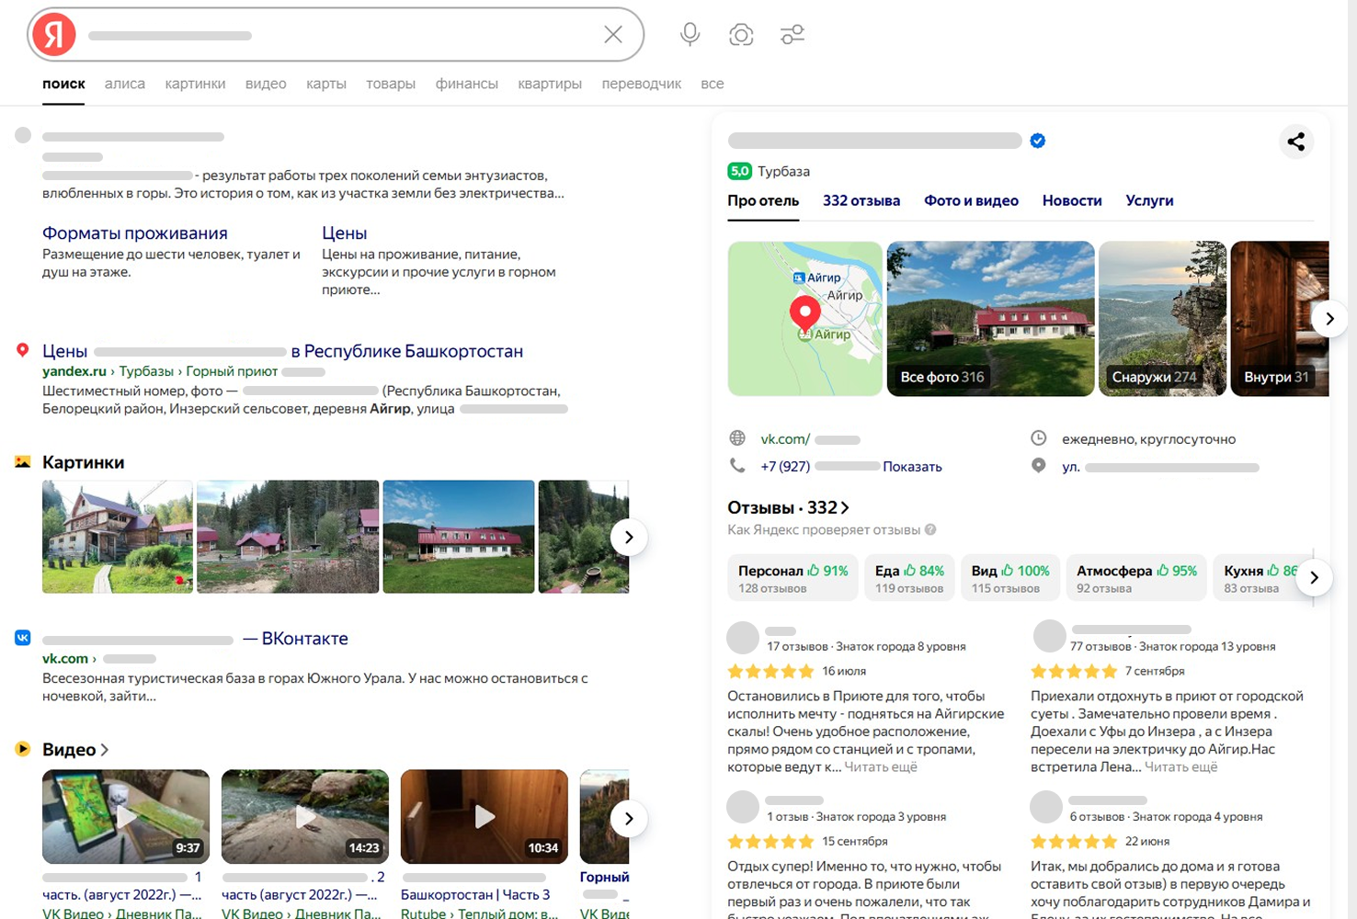Open the Картинки section heading

pos(83,462)
